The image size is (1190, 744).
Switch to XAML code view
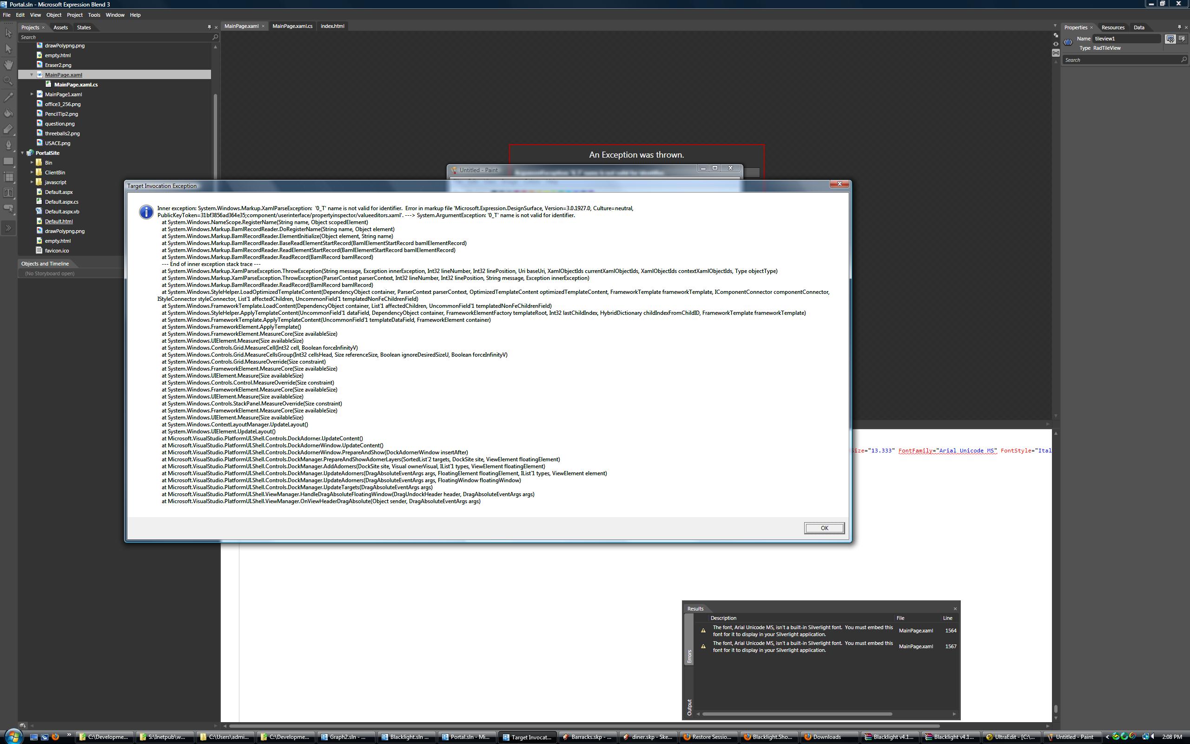point(1056,44)
